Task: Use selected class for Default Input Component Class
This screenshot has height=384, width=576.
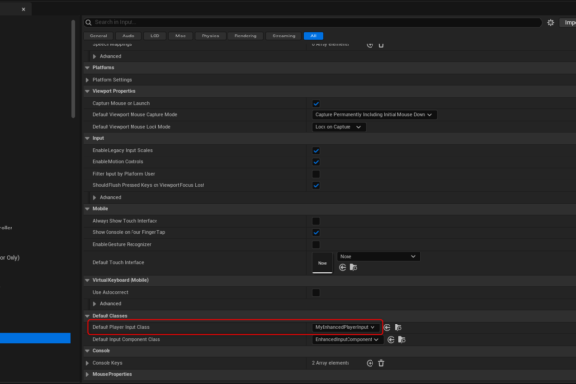Action: point(391,340)
